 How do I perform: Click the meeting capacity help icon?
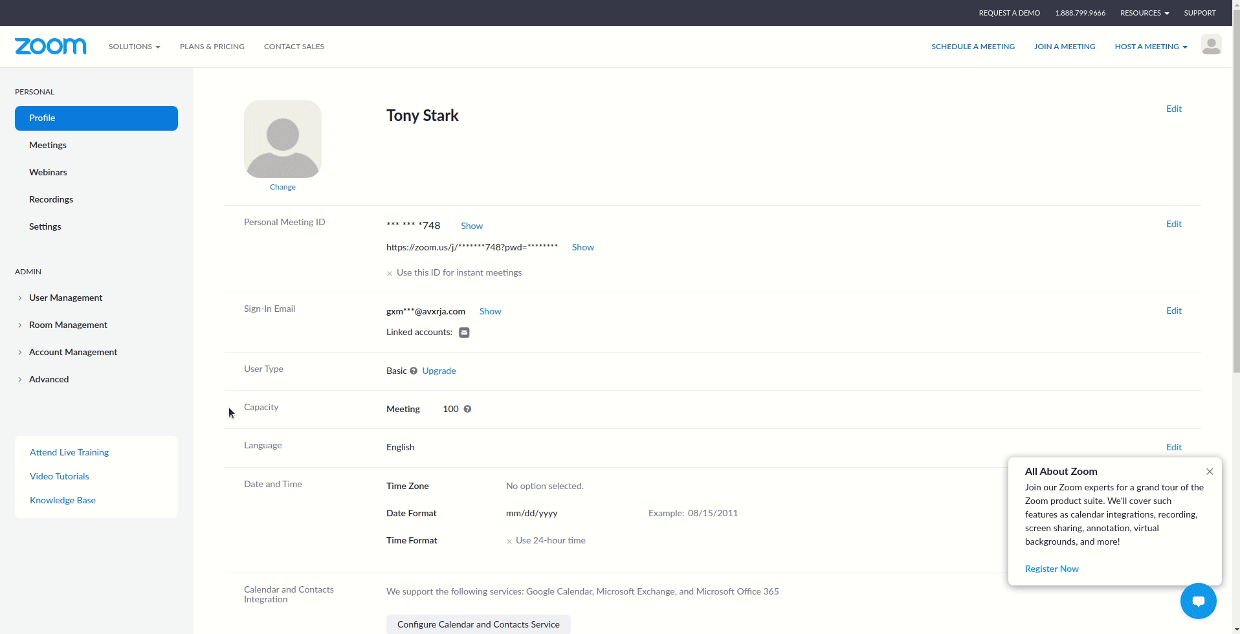[467, 409]
